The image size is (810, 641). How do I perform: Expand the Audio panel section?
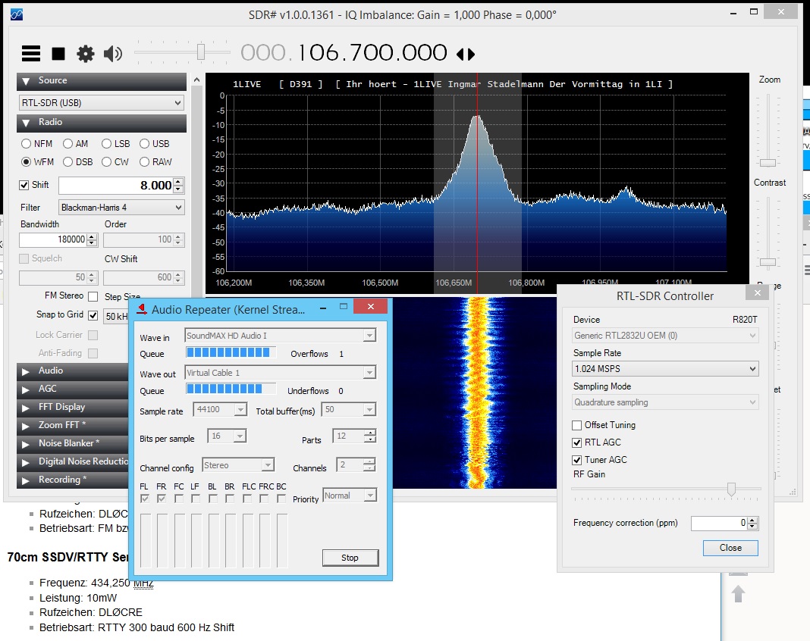click(73, 371)
